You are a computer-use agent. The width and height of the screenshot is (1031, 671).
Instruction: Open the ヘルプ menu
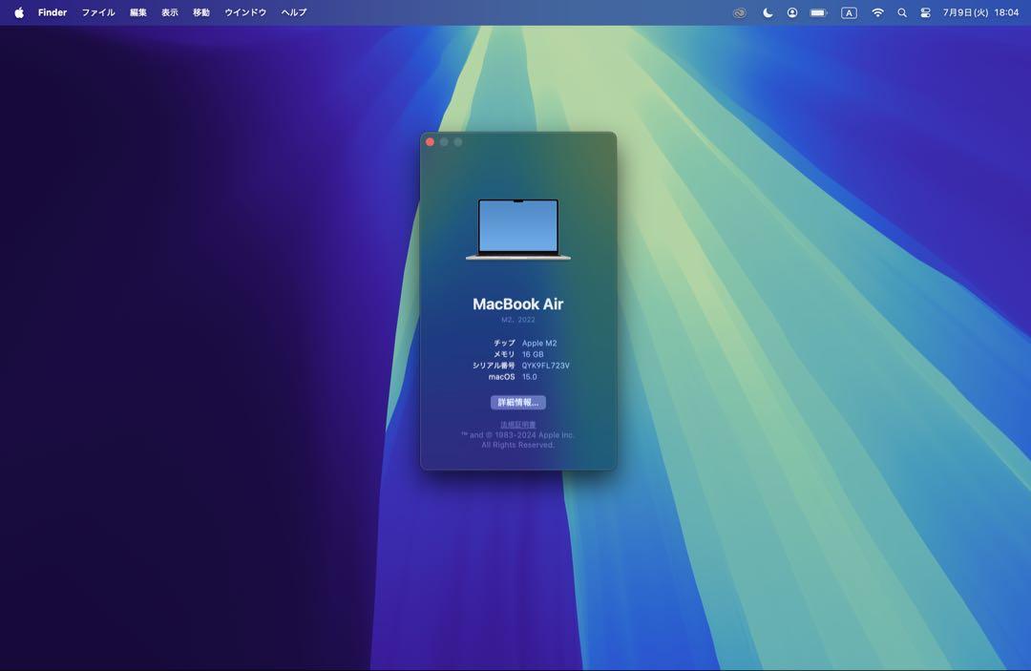[x=293, y=12]
